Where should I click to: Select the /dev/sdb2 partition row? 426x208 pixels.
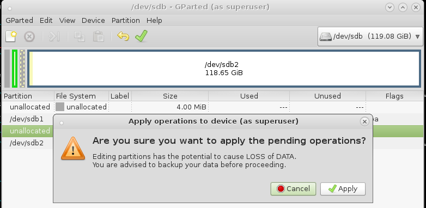click(x=27, y=143)
